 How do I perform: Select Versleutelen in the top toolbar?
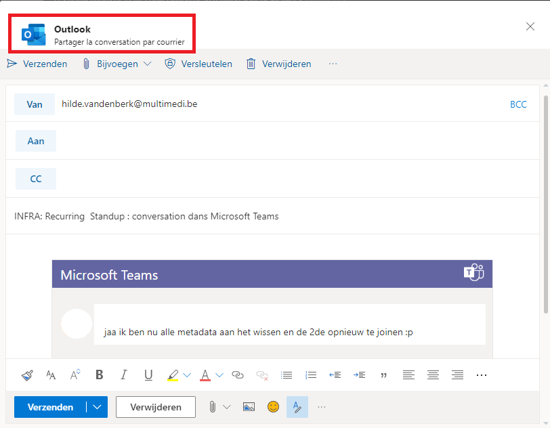point(198,64)
